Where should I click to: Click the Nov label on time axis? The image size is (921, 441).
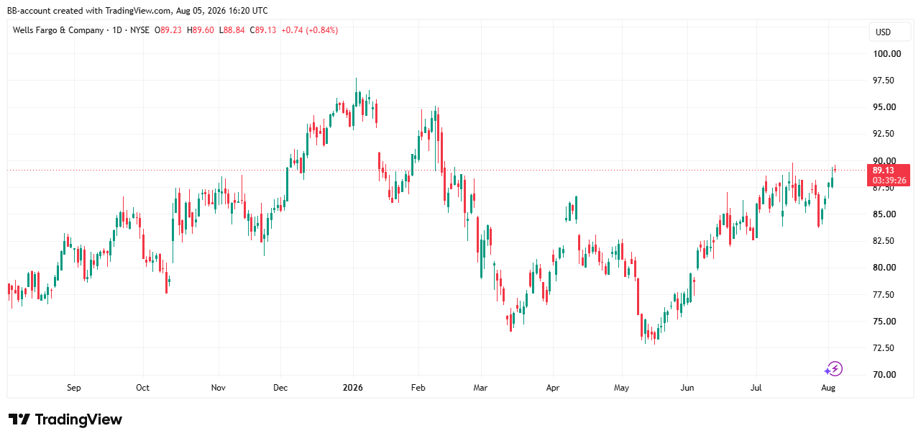pos(219,388)
